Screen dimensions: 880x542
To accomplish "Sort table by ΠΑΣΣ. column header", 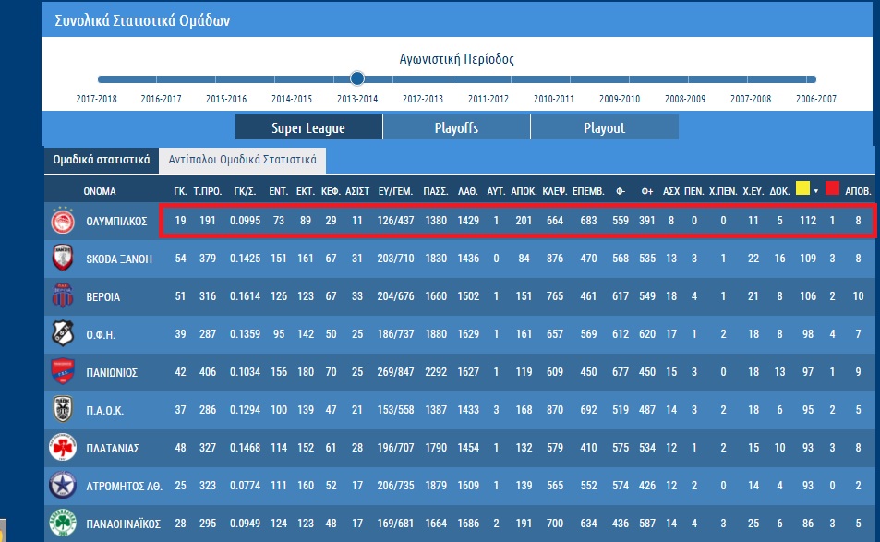I will tap(436, 191).
